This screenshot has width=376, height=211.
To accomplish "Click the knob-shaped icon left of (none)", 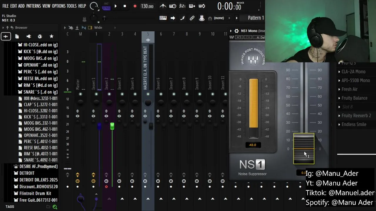I will 202,18.
